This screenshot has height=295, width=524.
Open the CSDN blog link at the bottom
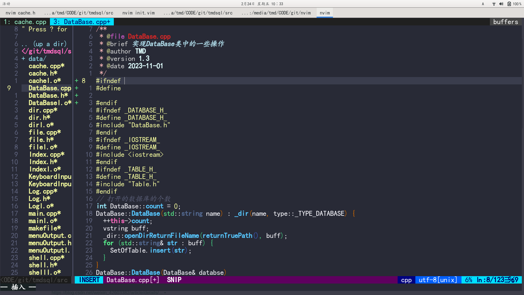point(106,292)
